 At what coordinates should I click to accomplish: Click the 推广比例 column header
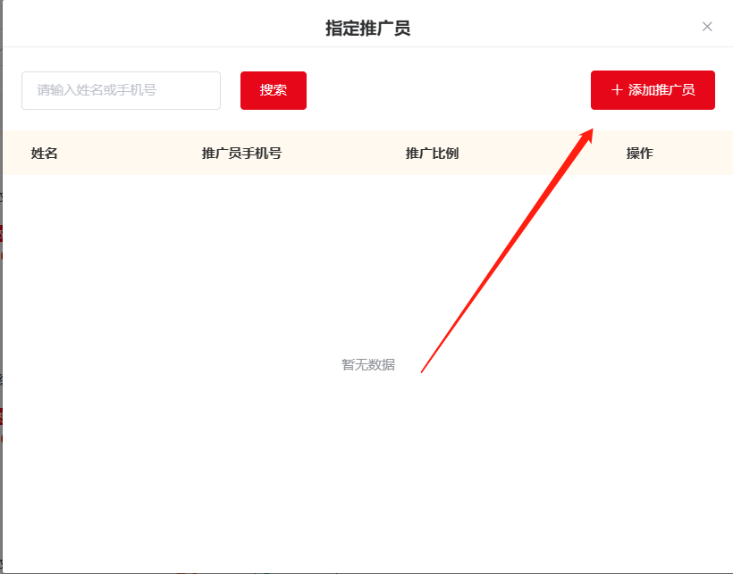432,153
